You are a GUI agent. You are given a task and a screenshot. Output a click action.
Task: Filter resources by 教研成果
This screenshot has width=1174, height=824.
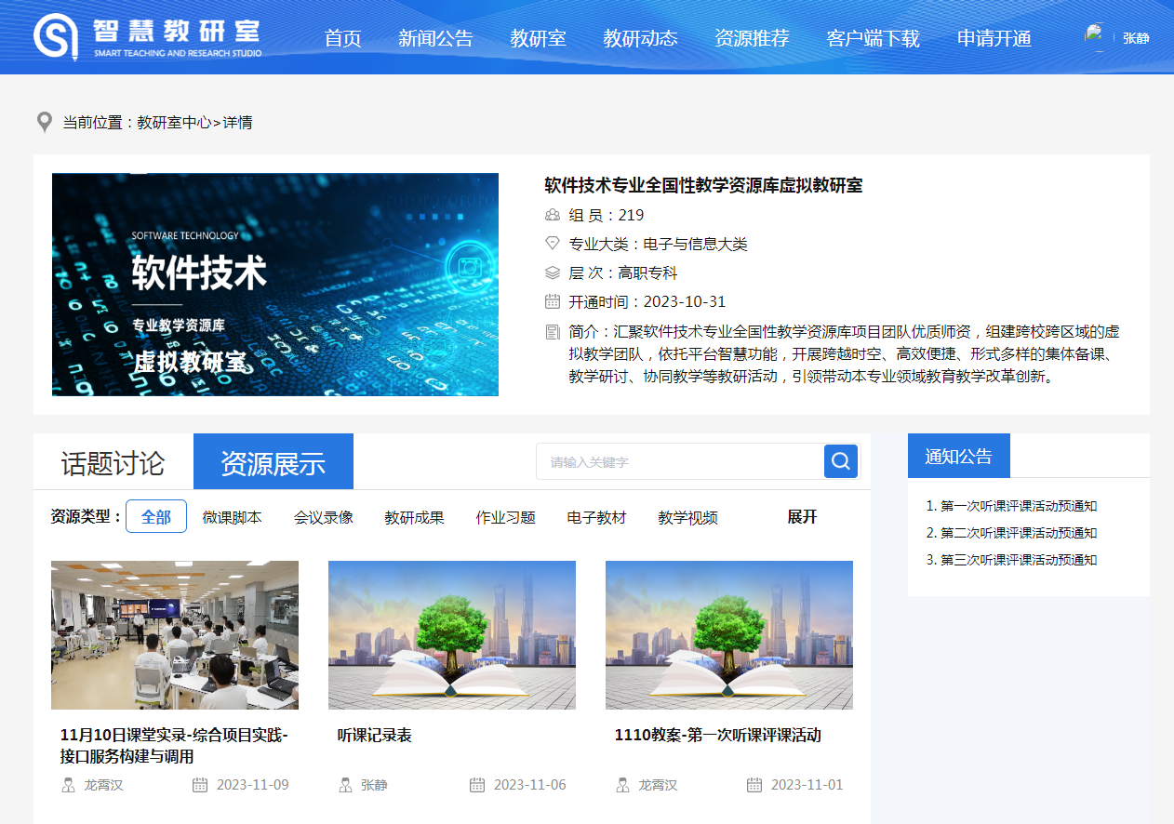414,517
